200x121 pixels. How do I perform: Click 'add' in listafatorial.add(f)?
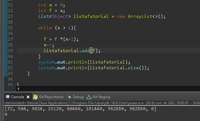coord(86,51)
